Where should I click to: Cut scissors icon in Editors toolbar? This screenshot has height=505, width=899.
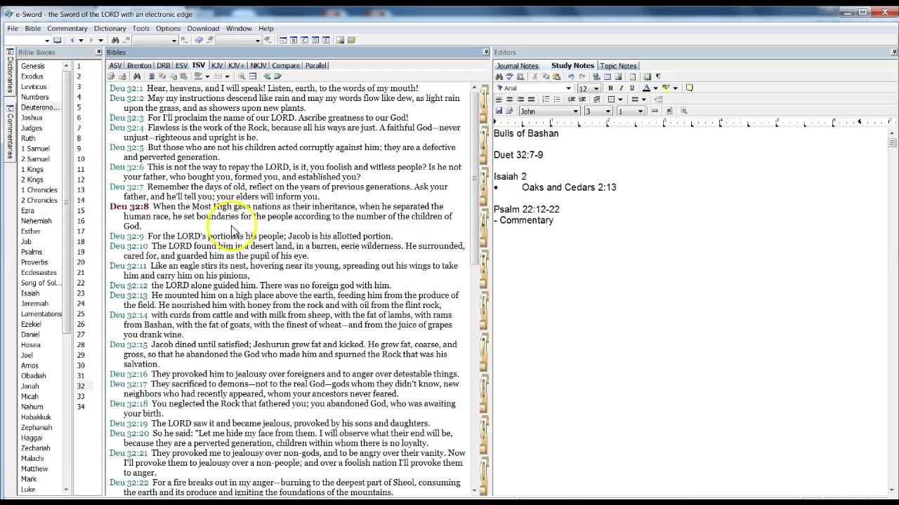(534, 76)
